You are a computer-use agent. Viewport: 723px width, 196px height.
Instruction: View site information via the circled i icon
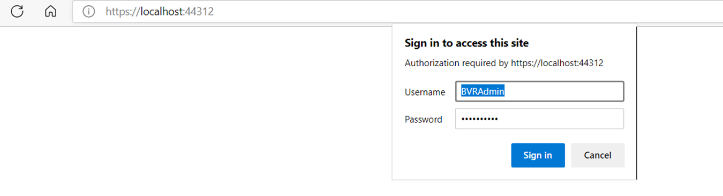click(88, 11)
